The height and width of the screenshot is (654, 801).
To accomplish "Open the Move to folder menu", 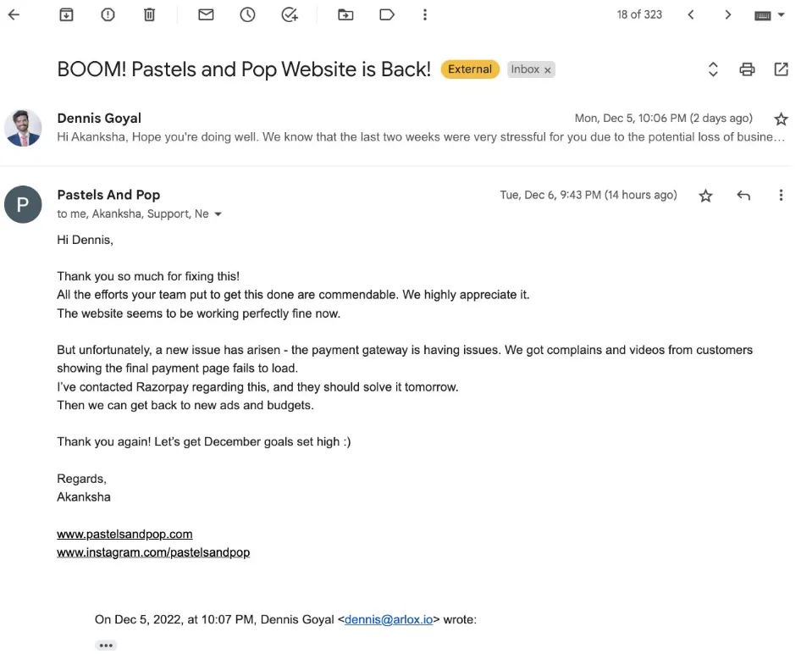I will (345, 14).
